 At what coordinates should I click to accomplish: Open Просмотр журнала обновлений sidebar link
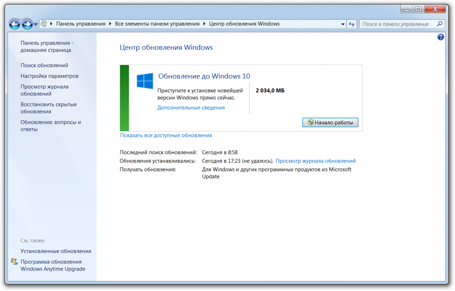44,90
